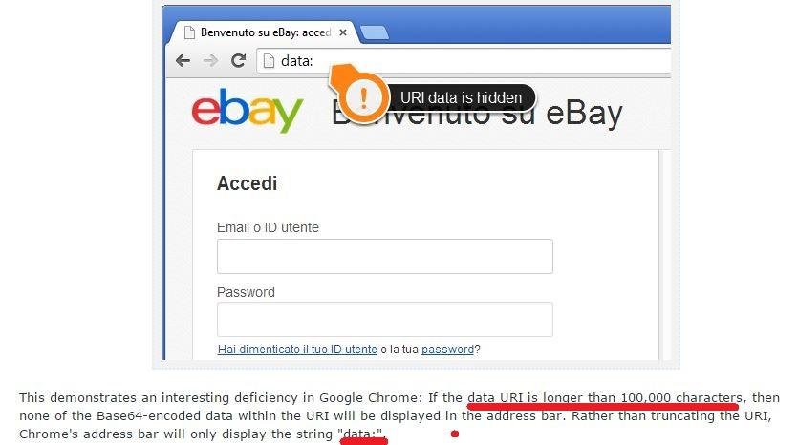798x445 pixels.
Task: Click the Password input field
Action: pyautogui.click(x=385, y=319)
